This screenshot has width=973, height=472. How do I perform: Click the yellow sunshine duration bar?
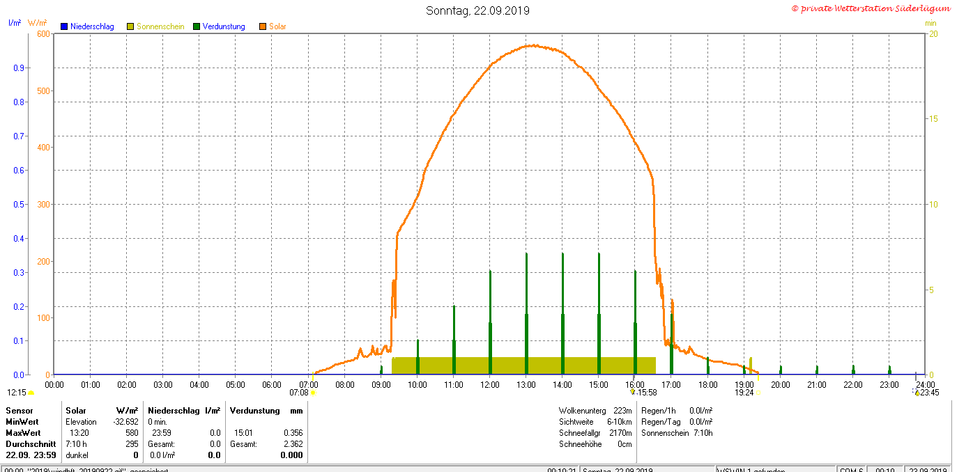pos(523,365)
